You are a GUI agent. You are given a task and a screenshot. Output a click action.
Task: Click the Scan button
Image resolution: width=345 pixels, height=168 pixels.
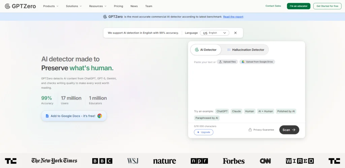coord(289,130)
